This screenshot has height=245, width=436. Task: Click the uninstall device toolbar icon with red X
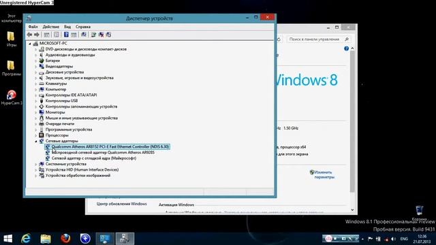tap(101, 35)
